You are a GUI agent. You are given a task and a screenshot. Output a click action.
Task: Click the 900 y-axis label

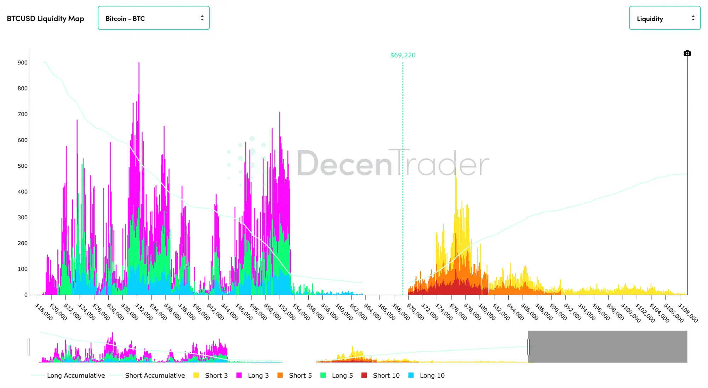[23, 63]
